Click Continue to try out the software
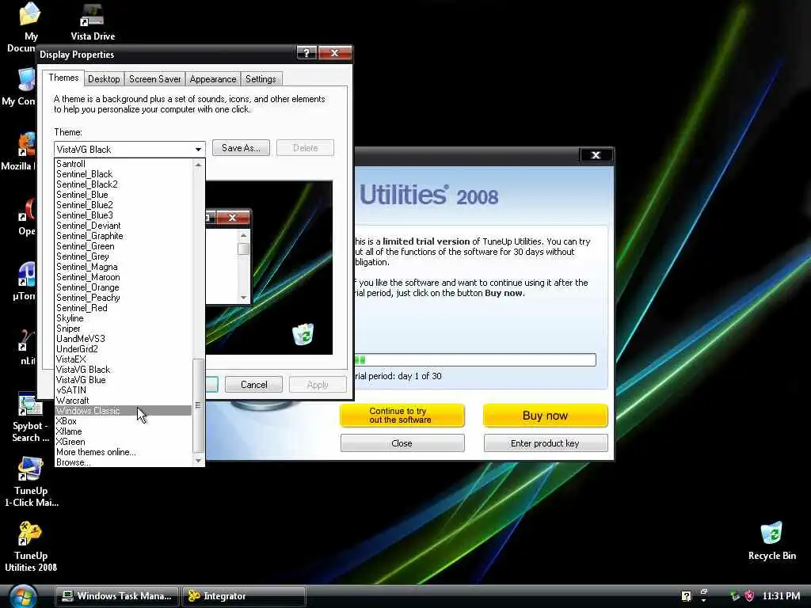Screen dimensions: 811x608 click(402, 415)
